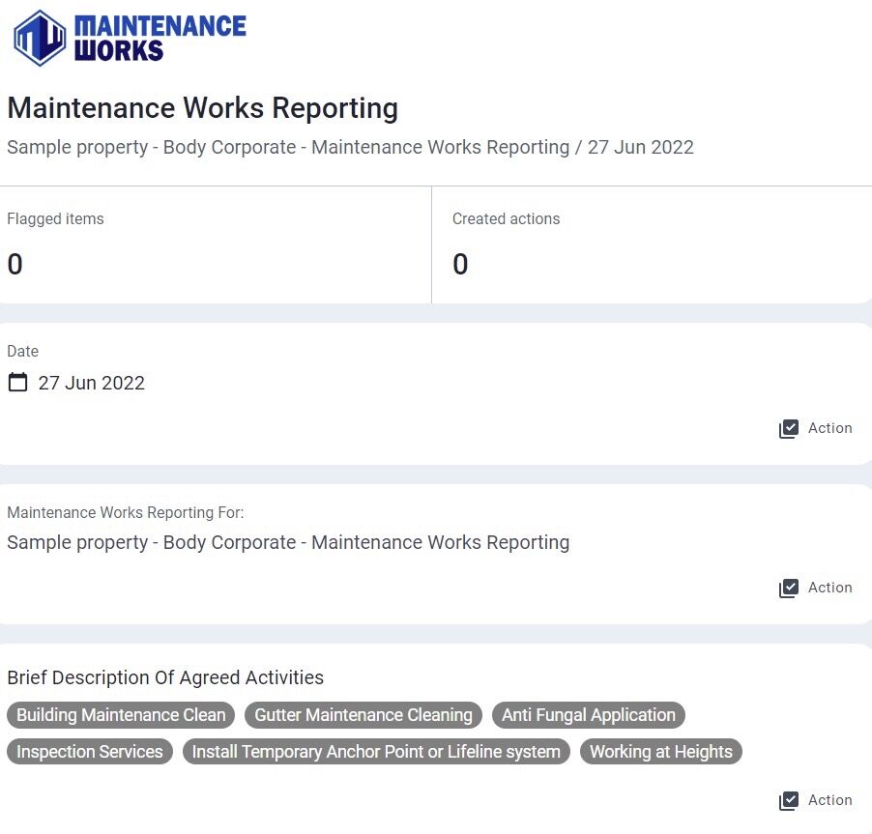The height and width of the screenshot is (834, 872).
Task: Click the Working at Heights chip
Action: (x=661, y=752)
